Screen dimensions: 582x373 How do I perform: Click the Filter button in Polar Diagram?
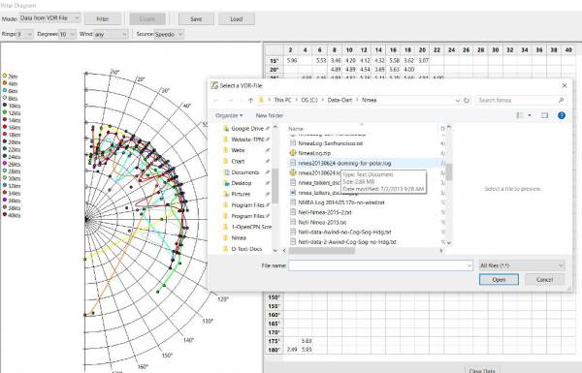tap(103, 19)
